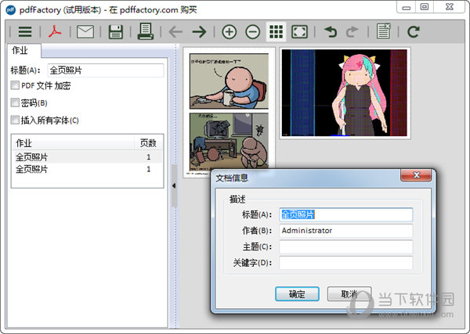470x334 pixels.
Task: Toggle the 密码(B) checkbox
Action: click(x=15, y=103)
